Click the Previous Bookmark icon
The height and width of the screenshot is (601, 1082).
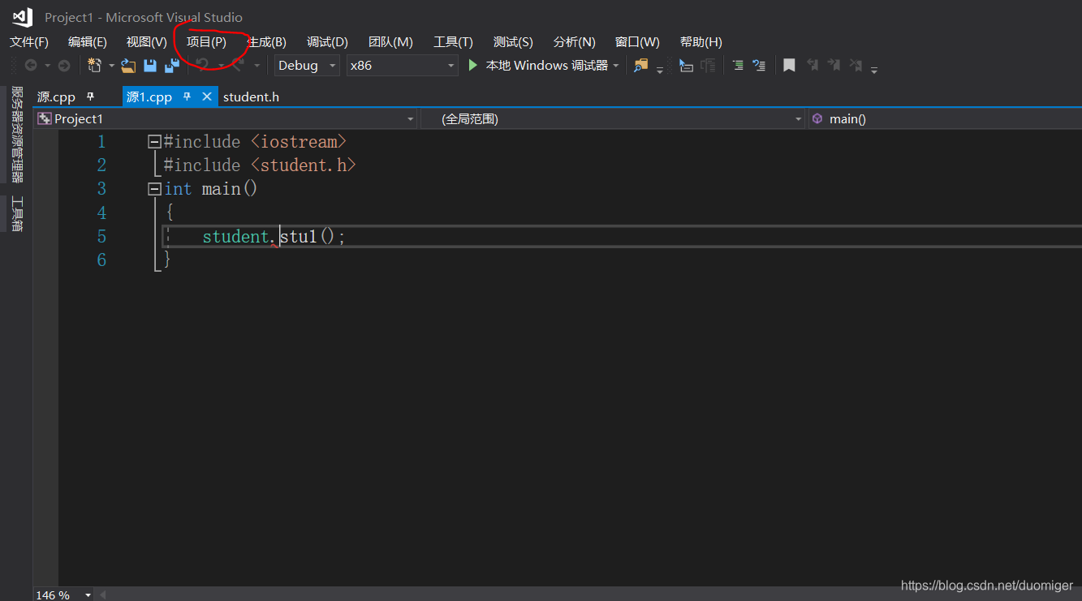[x=812, y=65]
